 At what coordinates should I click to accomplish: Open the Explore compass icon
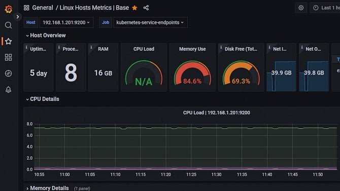pyautogui.click(x=8, y=73)
